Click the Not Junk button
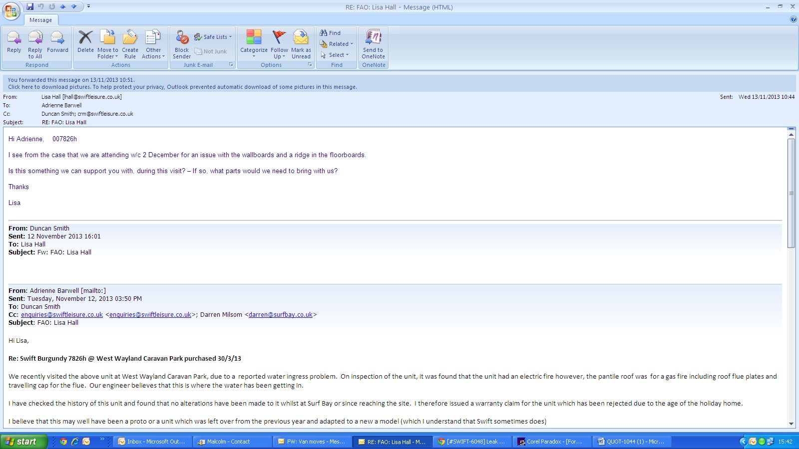The height and width of the screenshot is (449, 799). 211,51
